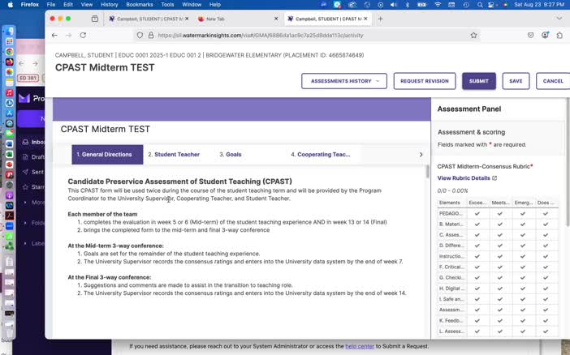The width and height of the screenshot is (570, 355).
Task: Open Finder from the Dock
Action: [10, 32]
